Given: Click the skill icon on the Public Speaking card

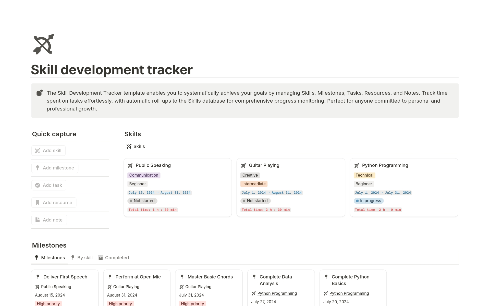Looking at the screenshot, I should point(131,165).
